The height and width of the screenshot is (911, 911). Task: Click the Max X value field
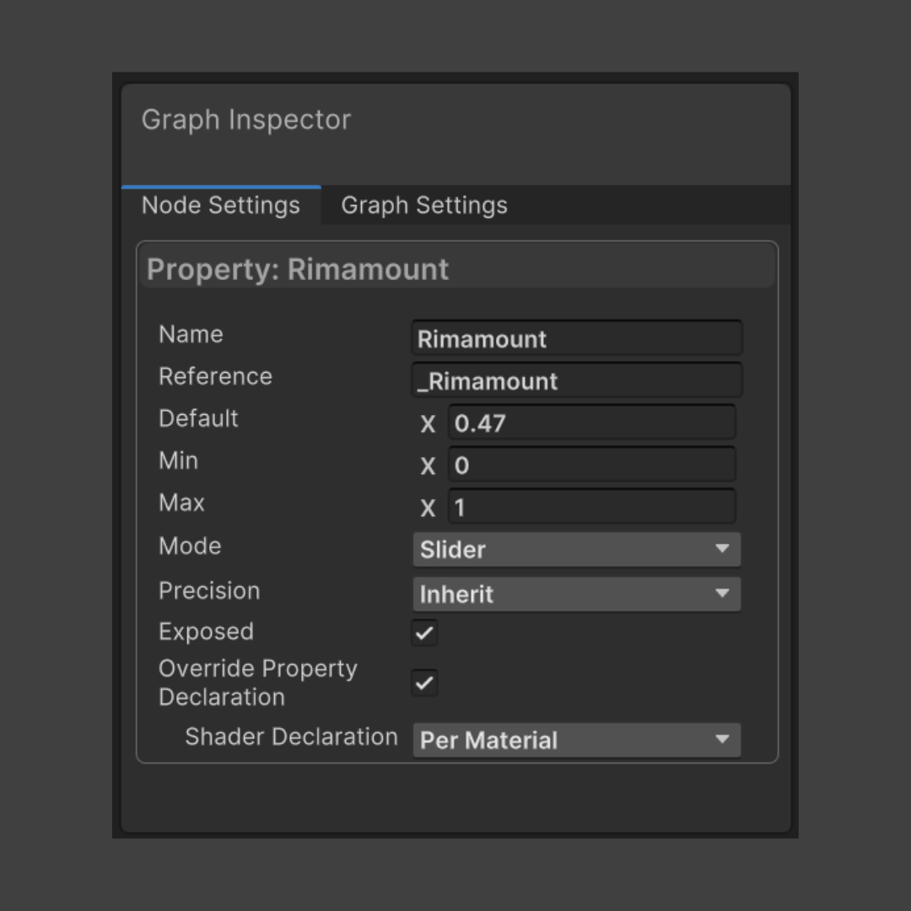tap(592, 507)
